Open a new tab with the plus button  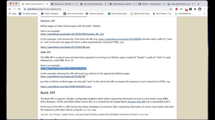[198, 4]
